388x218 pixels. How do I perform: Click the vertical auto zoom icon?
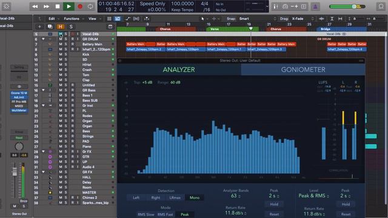coord(332,19)
